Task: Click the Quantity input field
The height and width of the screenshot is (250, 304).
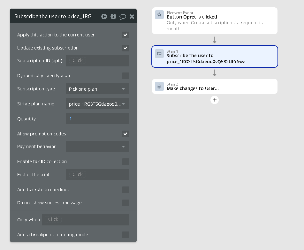Action: 97,119
